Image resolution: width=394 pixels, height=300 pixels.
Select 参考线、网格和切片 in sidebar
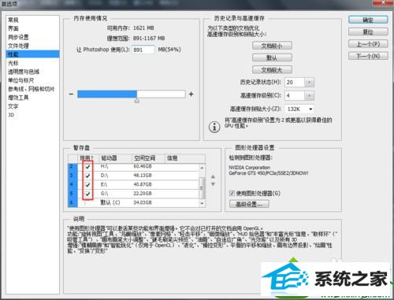click(x=31, y=89)
